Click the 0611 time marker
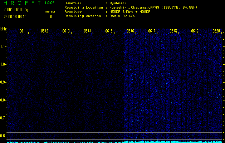This screenshot has height=143, width=225. (x=23, y=31)
